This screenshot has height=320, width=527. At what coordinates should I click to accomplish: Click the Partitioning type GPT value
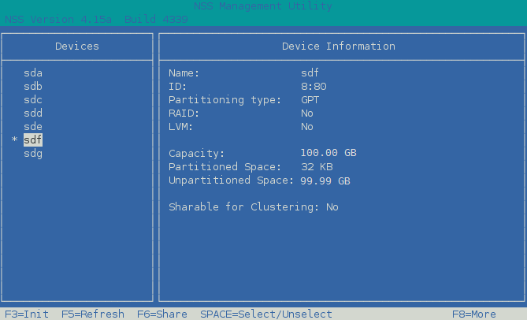310,100
